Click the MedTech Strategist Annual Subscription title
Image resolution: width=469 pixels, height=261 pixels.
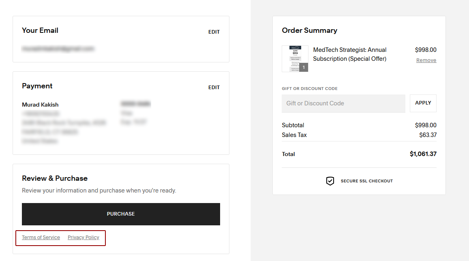point(349,54)
